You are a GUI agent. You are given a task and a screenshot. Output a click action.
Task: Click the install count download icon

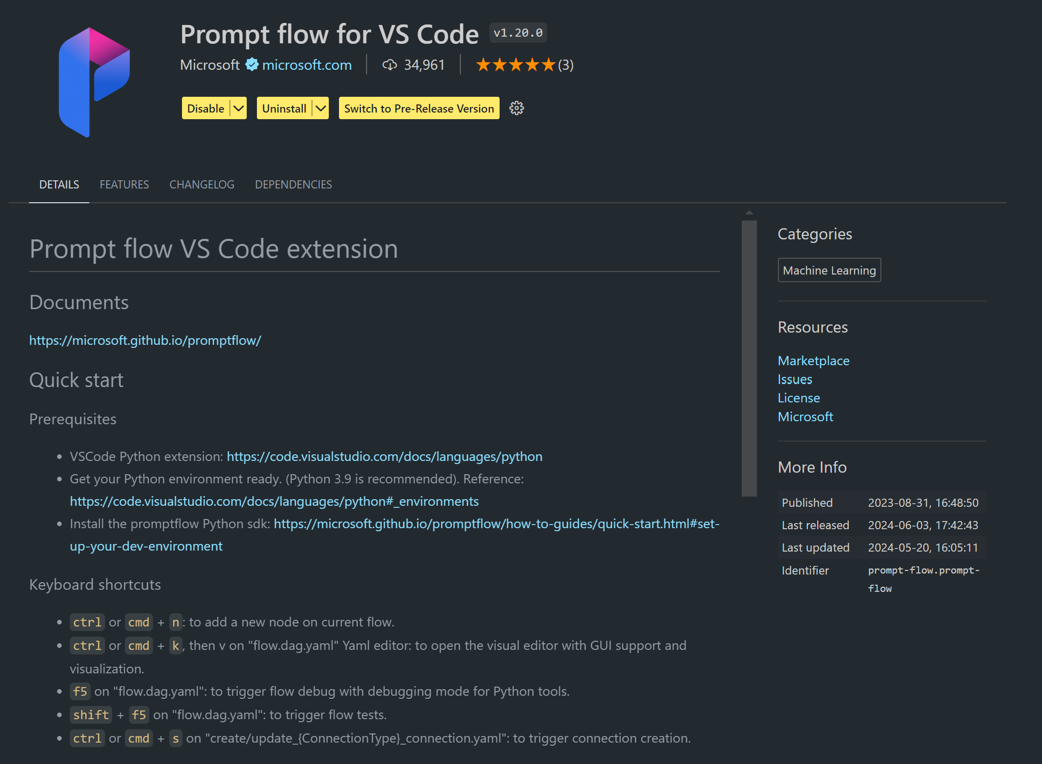pyautogui.click(x=389, y=65)
